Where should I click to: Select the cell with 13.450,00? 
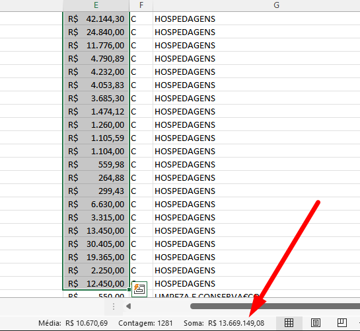(x=96, y=231)
